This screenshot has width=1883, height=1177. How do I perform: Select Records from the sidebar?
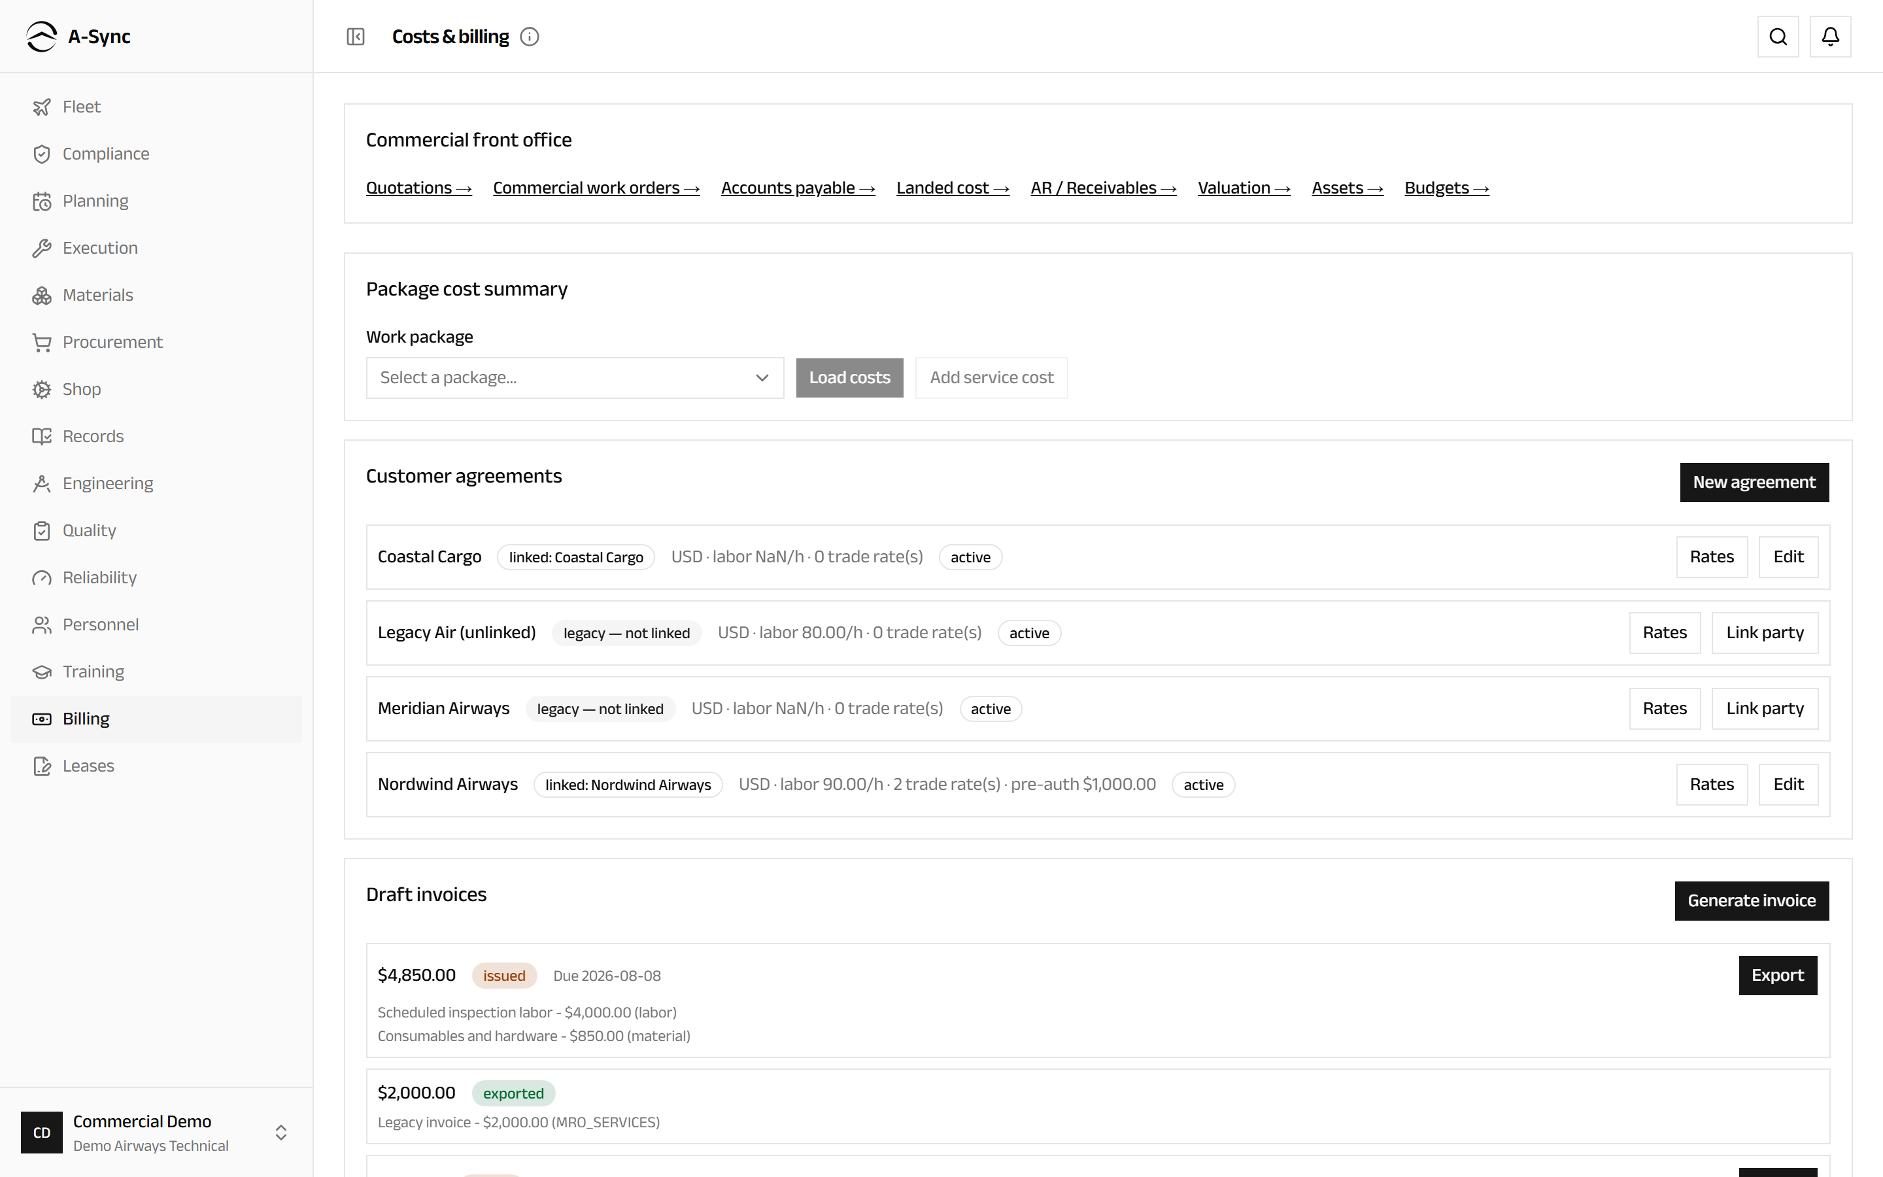[156, 437]
